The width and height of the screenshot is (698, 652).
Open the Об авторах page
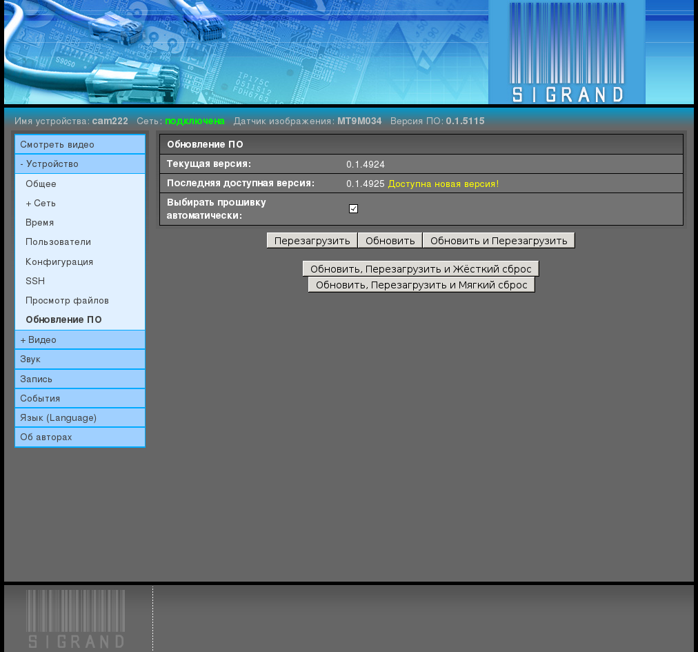pyautogui.click(x=80, y=437)
